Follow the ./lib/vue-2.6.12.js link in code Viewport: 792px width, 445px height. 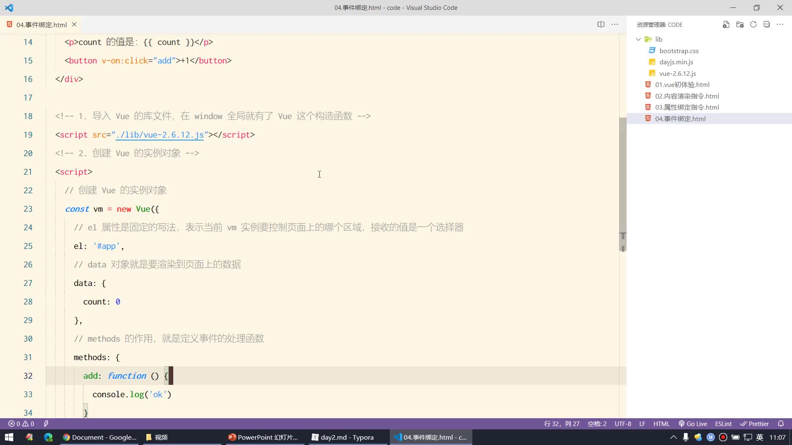[160, 135]
